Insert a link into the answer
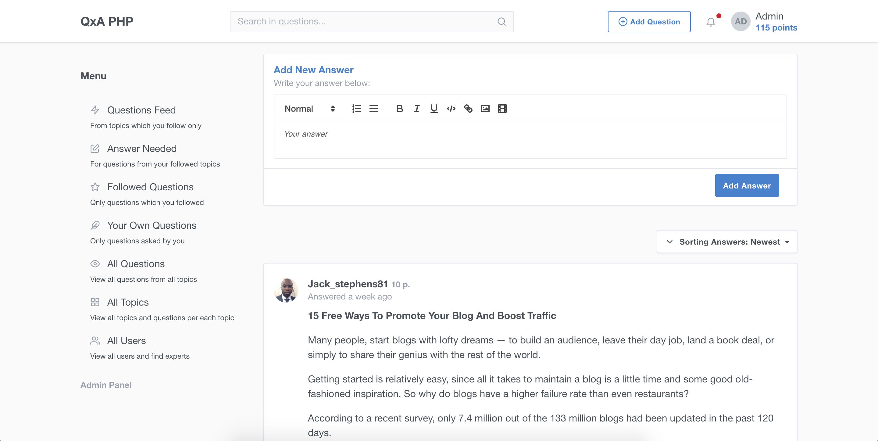This screenshot has height=441, width=878. [x=468, y=109]
